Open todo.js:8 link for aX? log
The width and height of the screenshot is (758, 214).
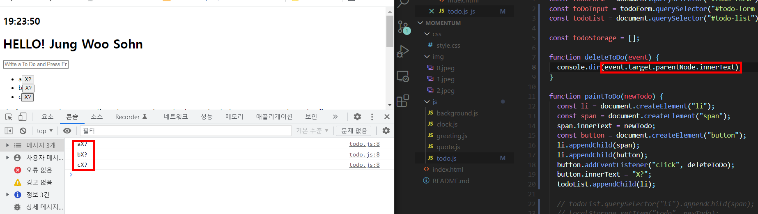tap(365, 144)
